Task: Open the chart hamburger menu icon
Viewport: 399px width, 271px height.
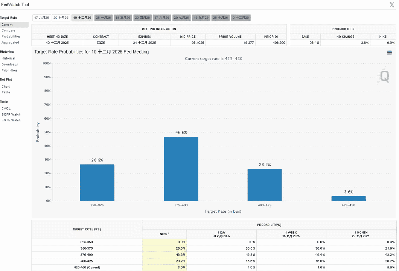Action: tap(389, 53)
